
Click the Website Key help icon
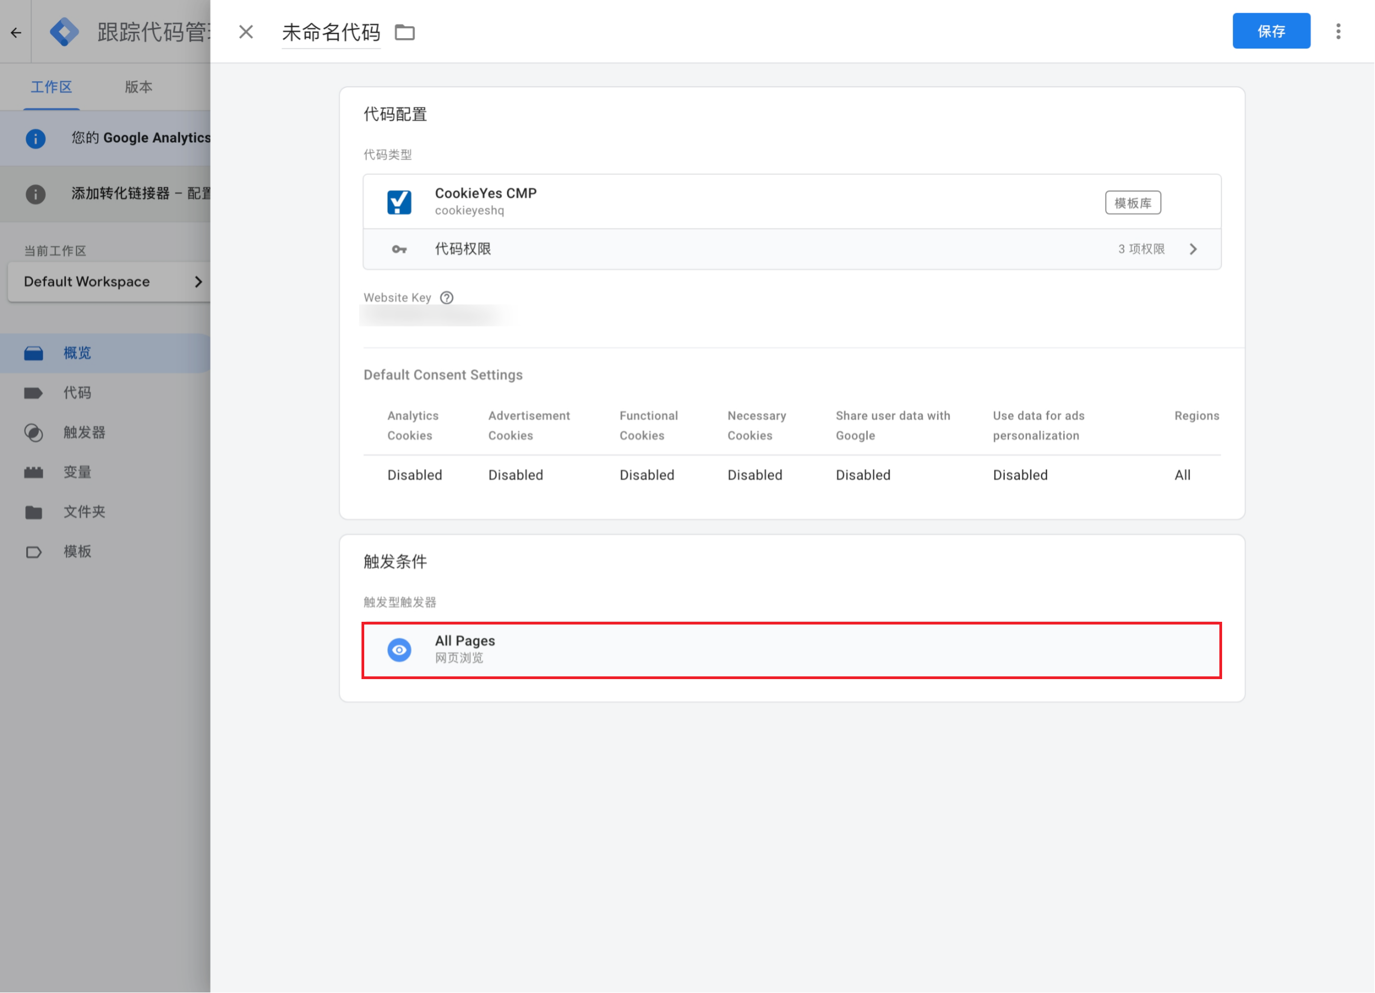point(446,298)
